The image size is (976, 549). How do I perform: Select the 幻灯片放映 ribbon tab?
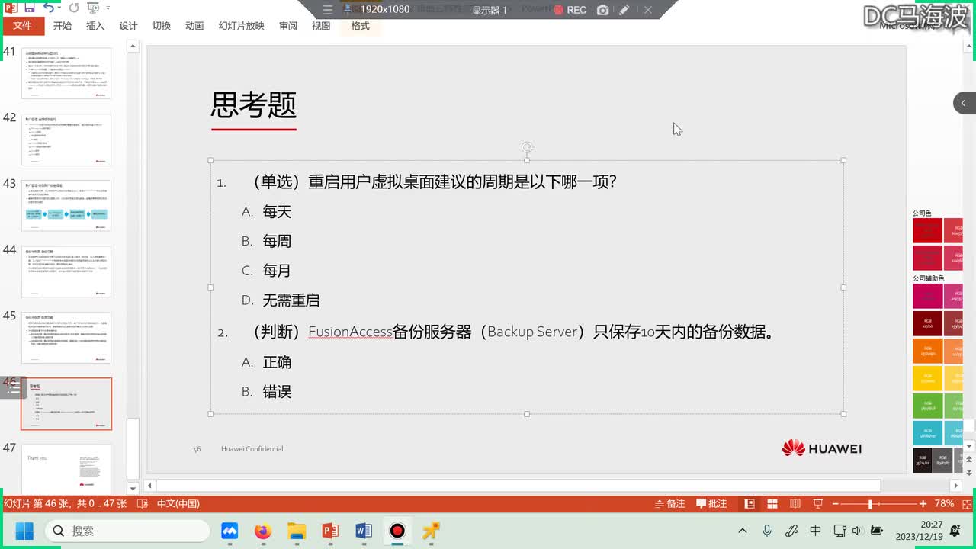[x=241, y=26]
